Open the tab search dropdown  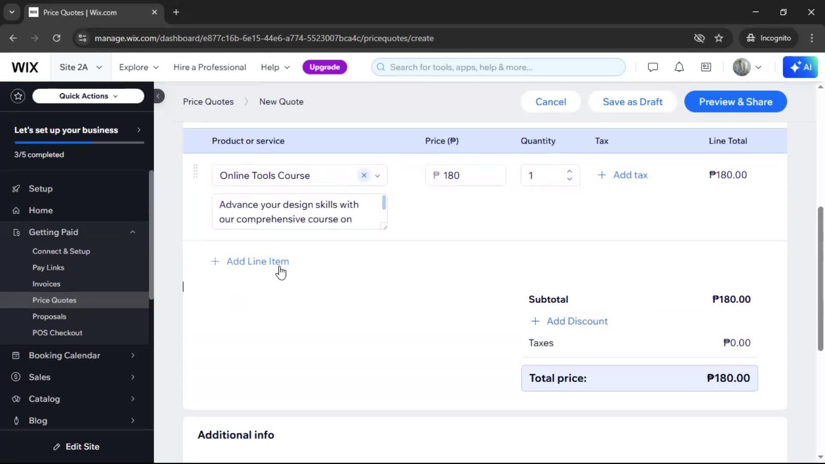[12, 12]
